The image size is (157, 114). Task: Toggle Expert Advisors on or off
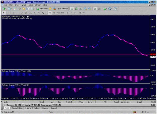[x=60, y=9]
